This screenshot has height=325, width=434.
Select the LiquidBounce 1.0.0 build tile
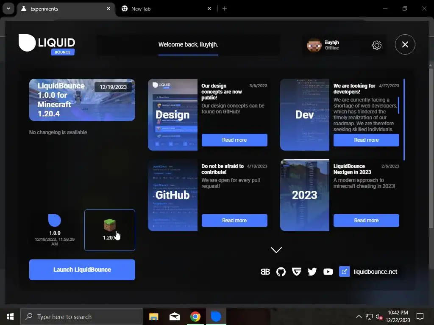pyautogui.click(x=55, y=230)
